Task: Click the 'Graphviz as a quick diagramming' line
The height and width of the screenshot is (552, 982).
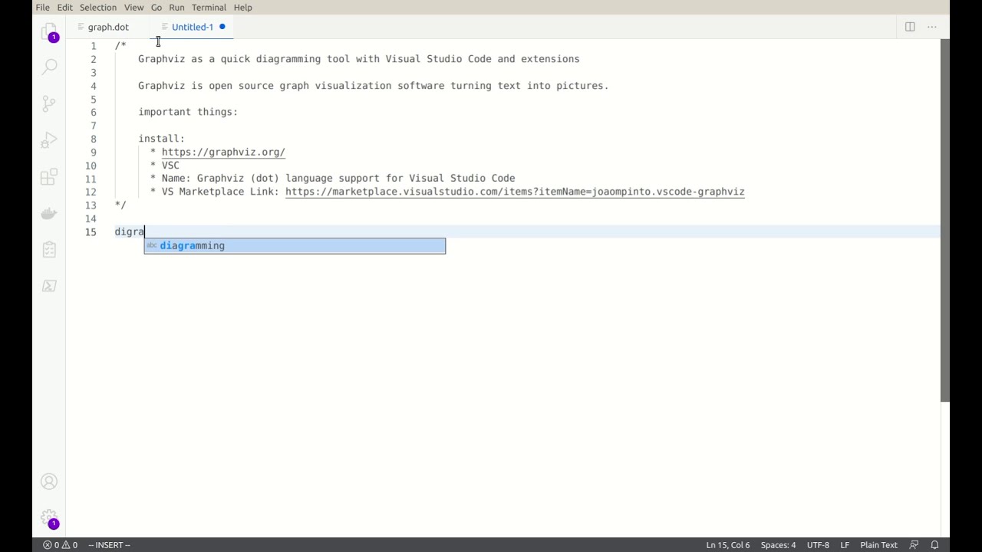Action: pos(359,59)
